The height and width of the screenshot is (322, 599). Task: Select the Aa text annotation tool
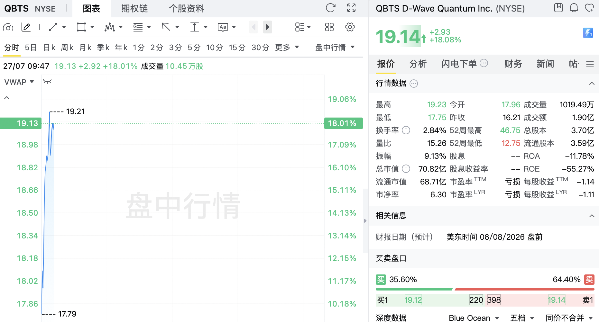223,27
